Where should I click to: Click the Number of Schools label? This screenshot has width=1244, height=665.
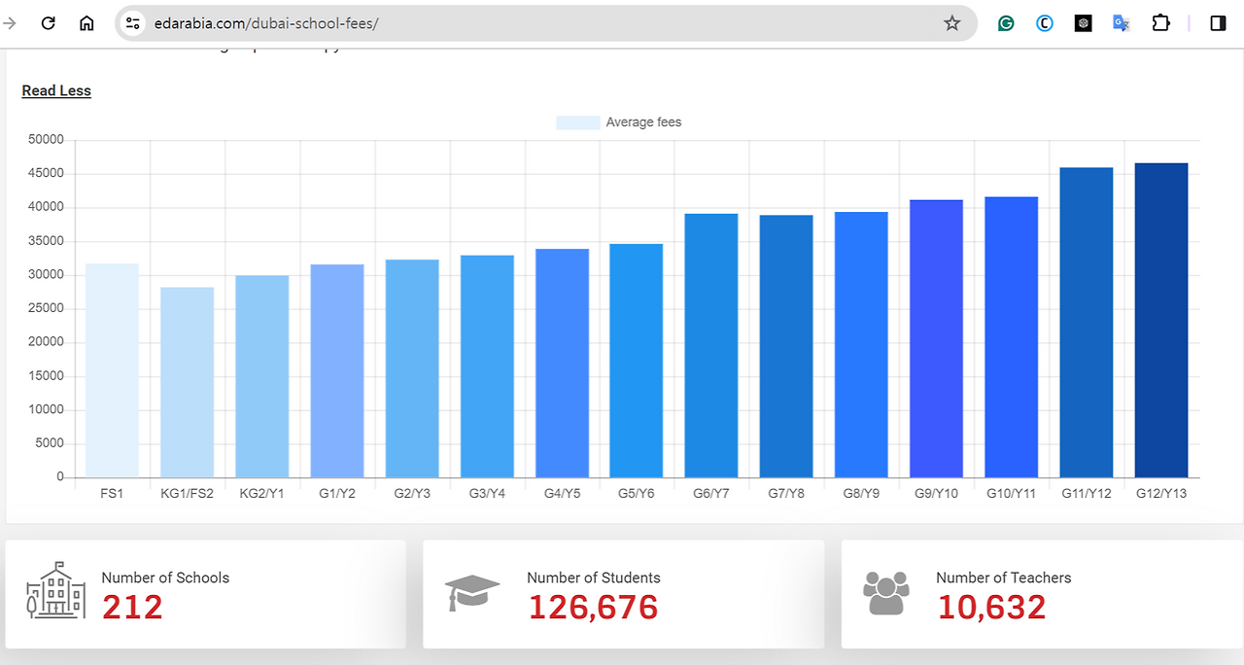coord(165,577)
